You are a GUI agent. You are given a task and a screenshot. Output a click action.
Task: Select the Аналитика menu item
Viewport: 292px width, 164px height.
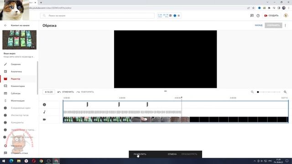16,72
